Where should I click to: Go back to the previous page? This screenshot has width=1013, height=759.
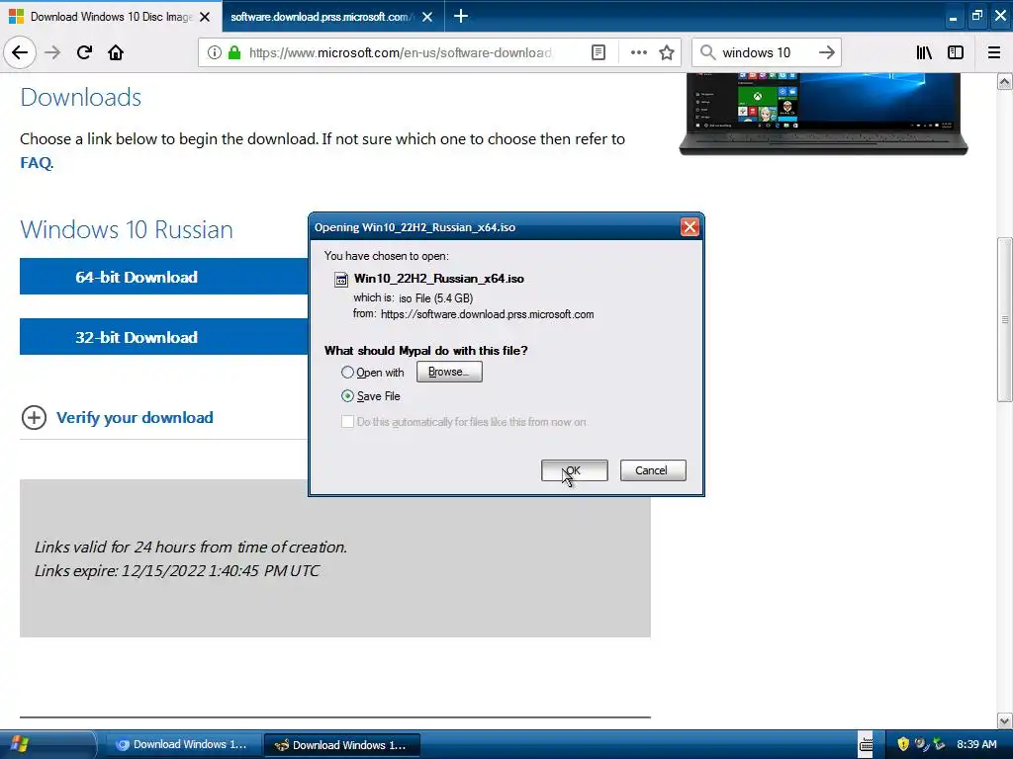[20, 52]
